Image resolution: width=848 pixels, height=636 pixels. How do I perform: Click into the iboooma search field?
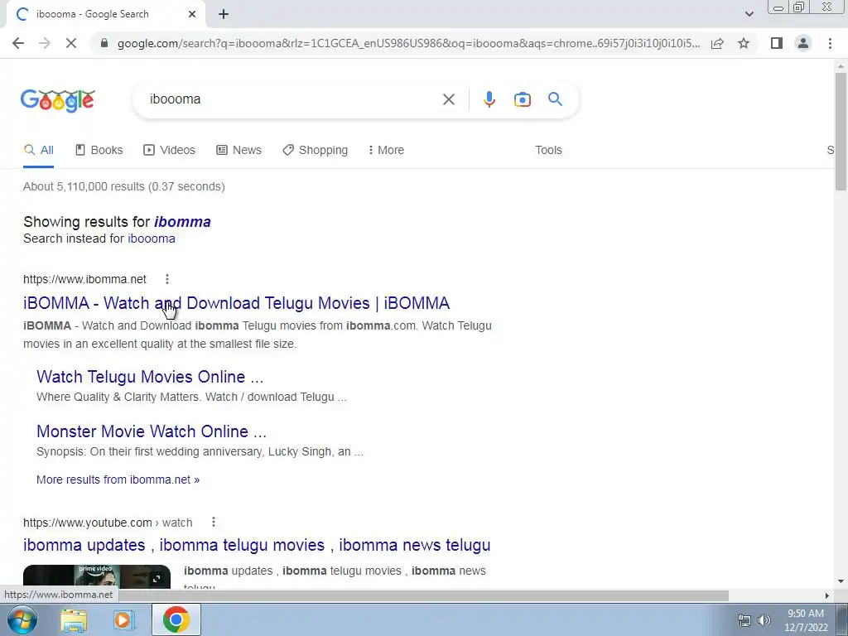(x=292, y=99)
